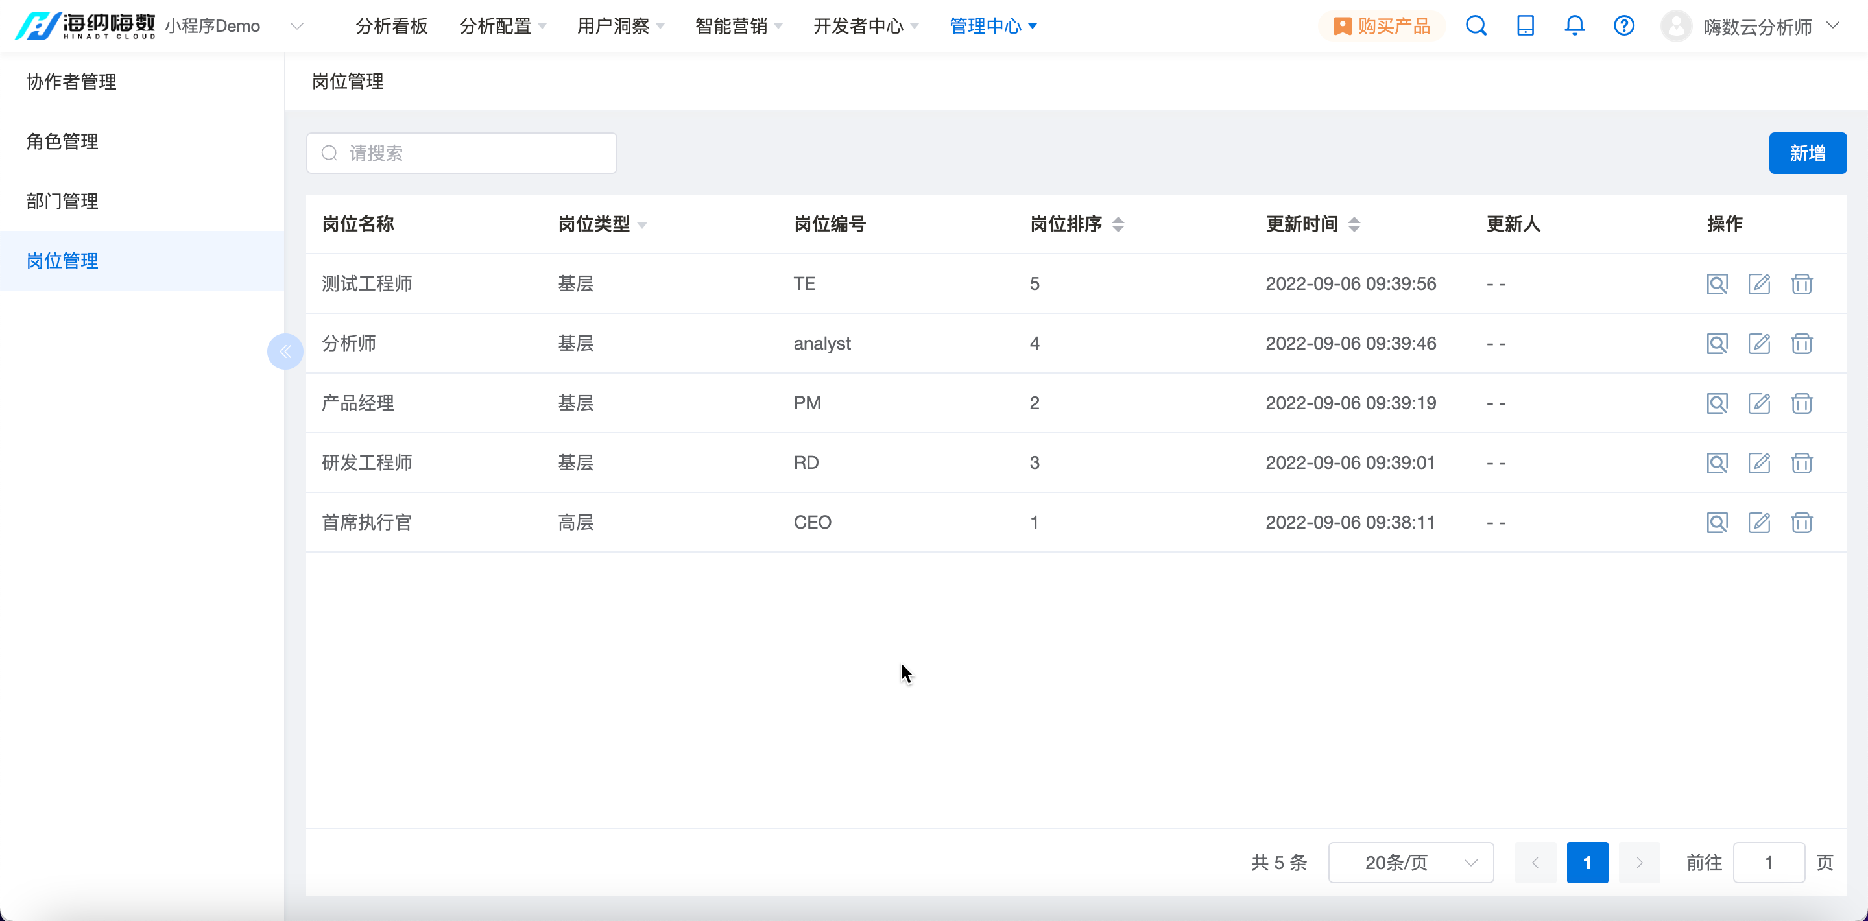View details of 产品经理 row
The width and height of the screenshot is (1868, 921).
tap(1717, 403)
